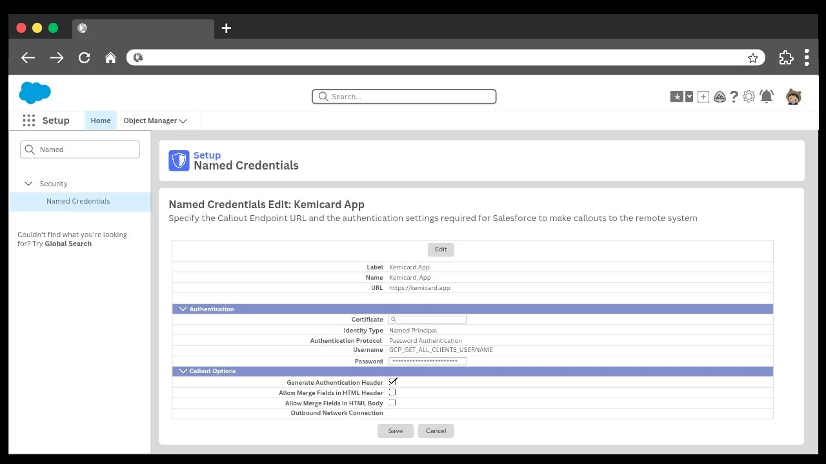The width and height of the screenshot is (826, 464).
Task: Click the Cancel button
Action: pos(436,431)
